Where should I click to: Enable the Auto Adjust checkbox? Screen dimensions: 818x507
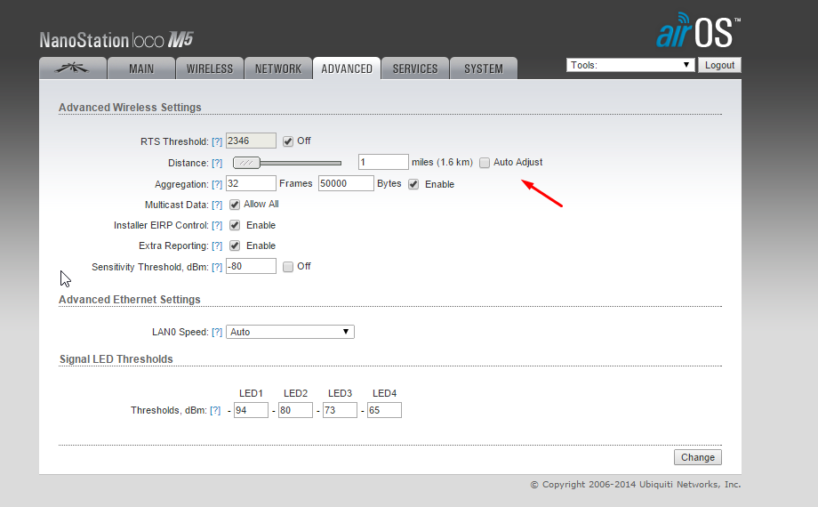[x=485, y=163]
